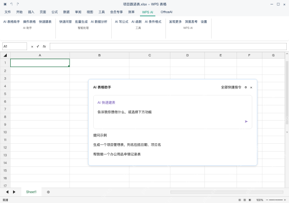Click the horizontal scrollbar
The width and height of the screenshot is (289, 203).
pyautogui.click(x=227, y=192)
